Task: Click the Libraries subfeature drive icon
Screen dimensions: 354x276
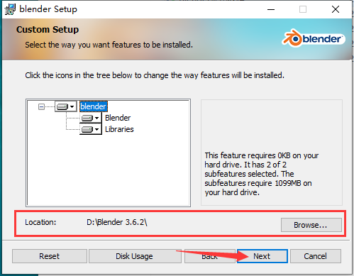Action: pyautogui.click(x=87, y=129)
